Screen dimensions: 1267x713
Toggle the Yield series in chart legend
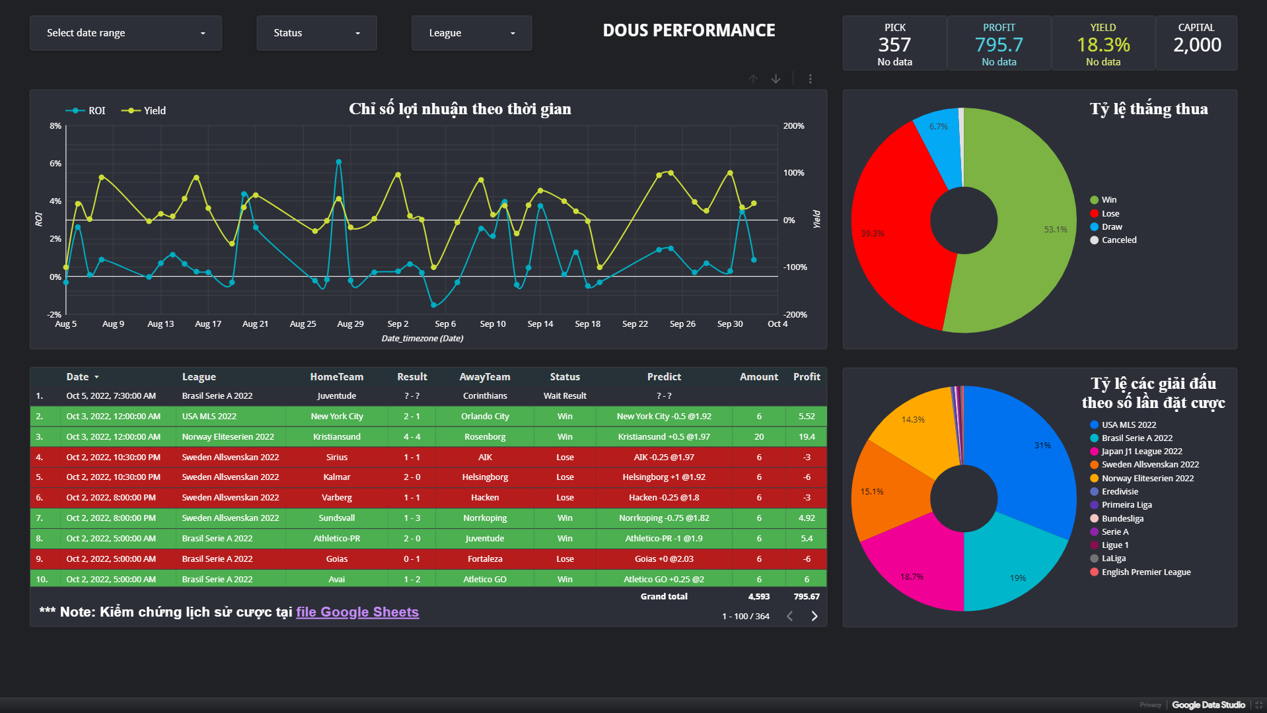(x=144, y=111)
